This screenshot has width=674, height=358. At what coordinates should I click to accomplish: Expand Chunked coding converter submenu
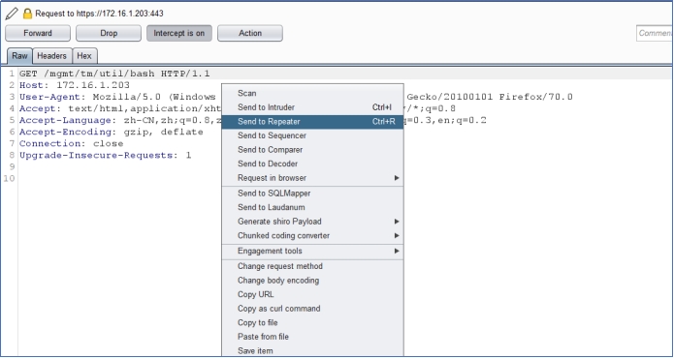(312, 235)
